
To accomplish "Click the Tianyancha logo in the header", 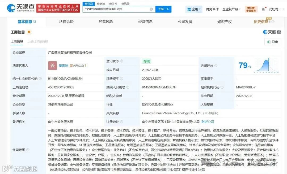I will (x=21, y=8).
